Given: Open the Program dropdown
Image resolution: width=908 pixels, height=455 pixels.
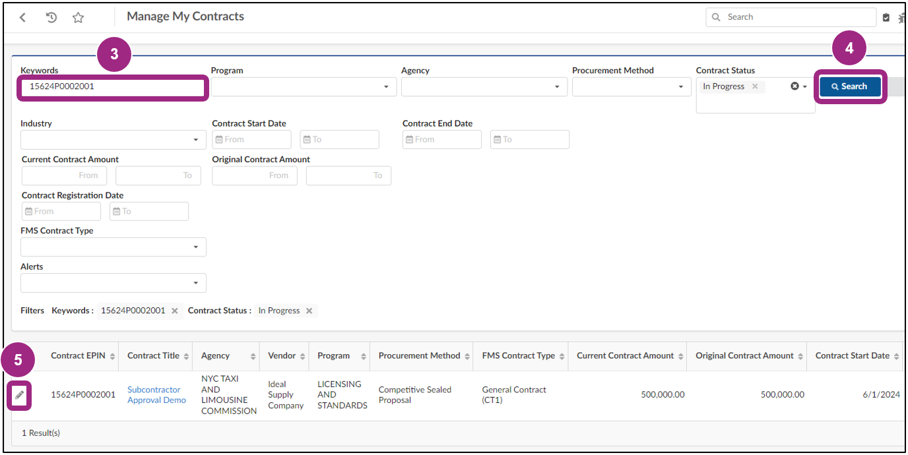Looking at the screenshot, I should tap(387, 86).
